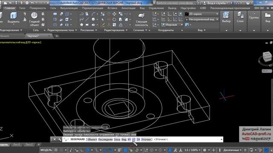Add a new drawing tab with plus button
This screenshot has width=273, height=153.
[57, 36]
